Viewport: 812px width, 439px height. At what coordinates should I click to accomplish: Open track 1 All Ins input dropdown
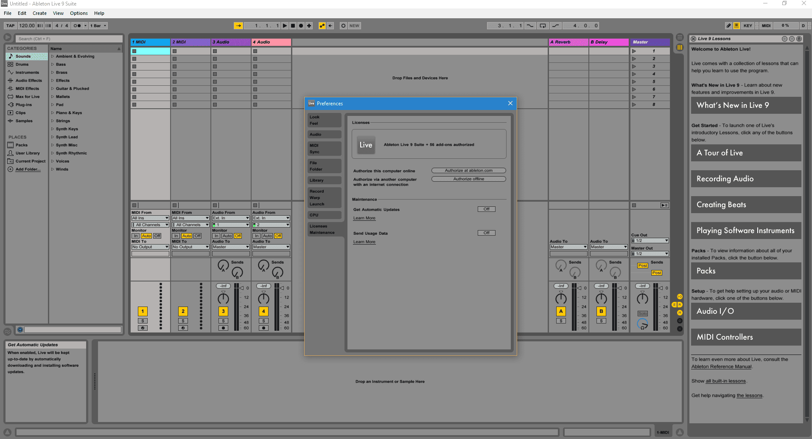(150, 218)
